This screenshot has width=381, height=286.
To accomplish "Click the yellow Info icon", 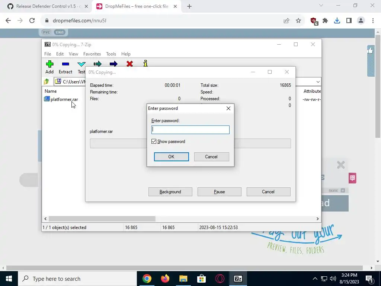I will pyautogui.click(x=145, y=63).
